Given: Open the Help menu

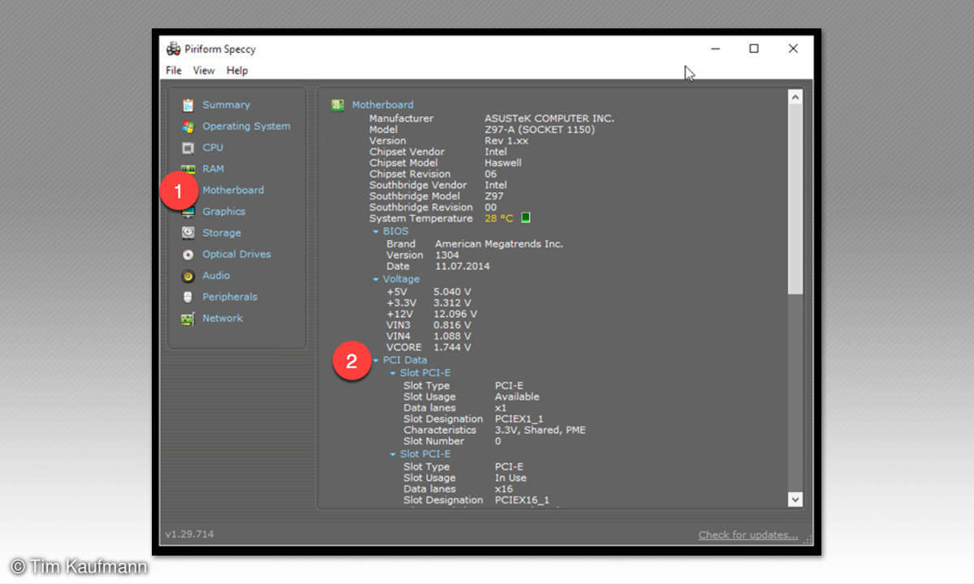Looking at the screenshot, I should tap(237, 71).
